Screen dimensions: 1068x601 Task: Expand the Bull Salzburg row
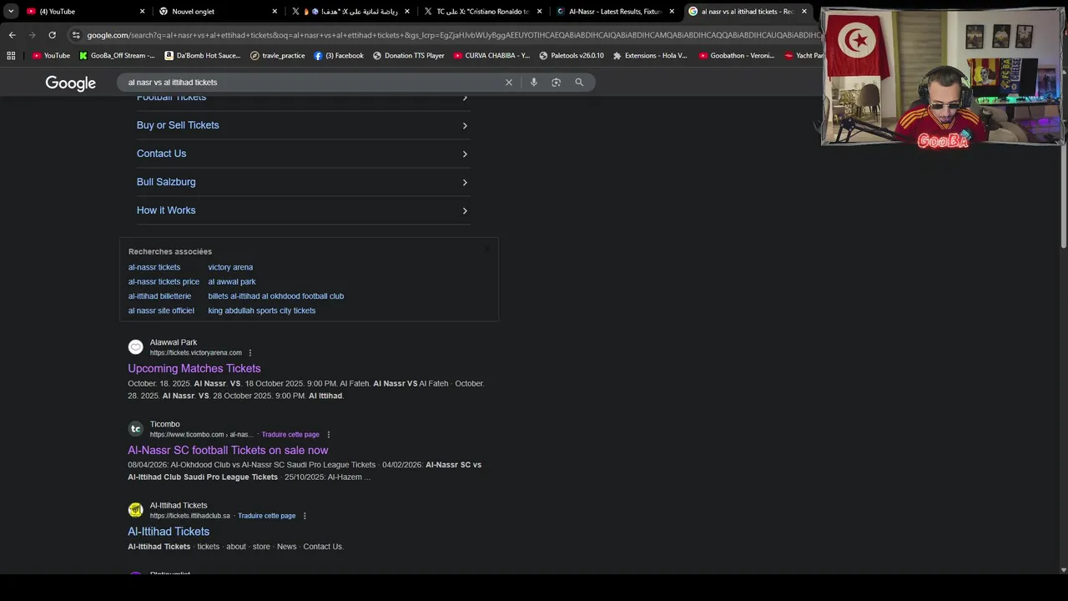304,182
